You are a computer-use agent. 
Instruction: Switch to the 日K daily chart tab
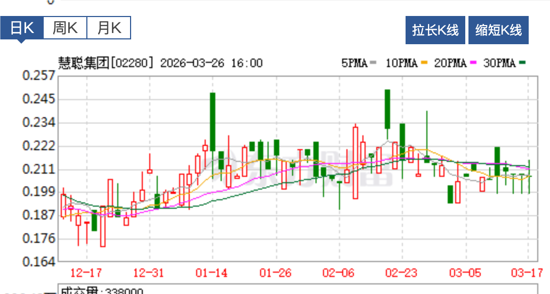[x=22, y=28]
